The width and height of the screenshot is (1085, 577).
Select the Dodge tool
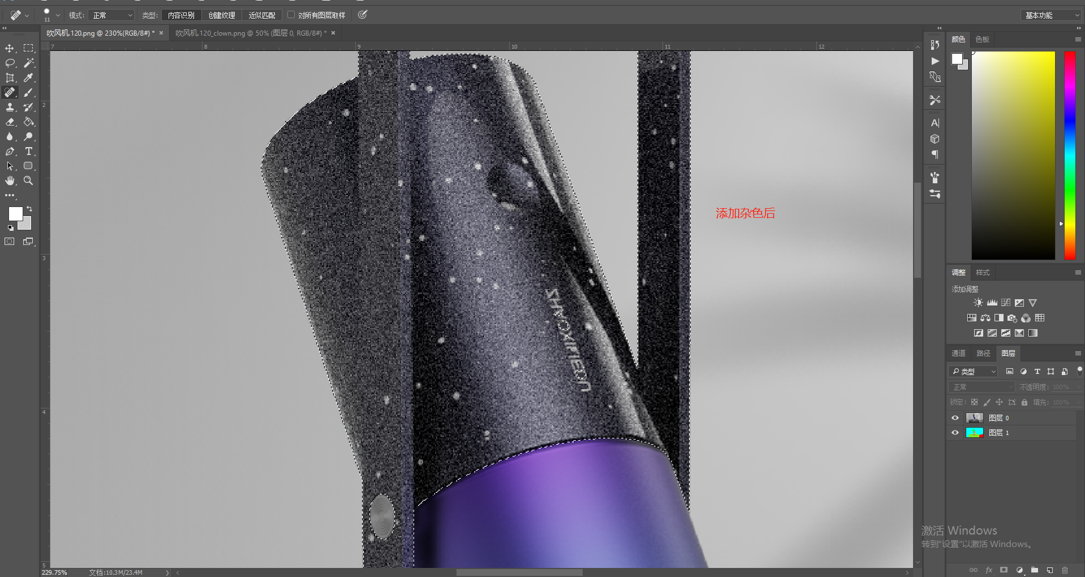point(28,137)
